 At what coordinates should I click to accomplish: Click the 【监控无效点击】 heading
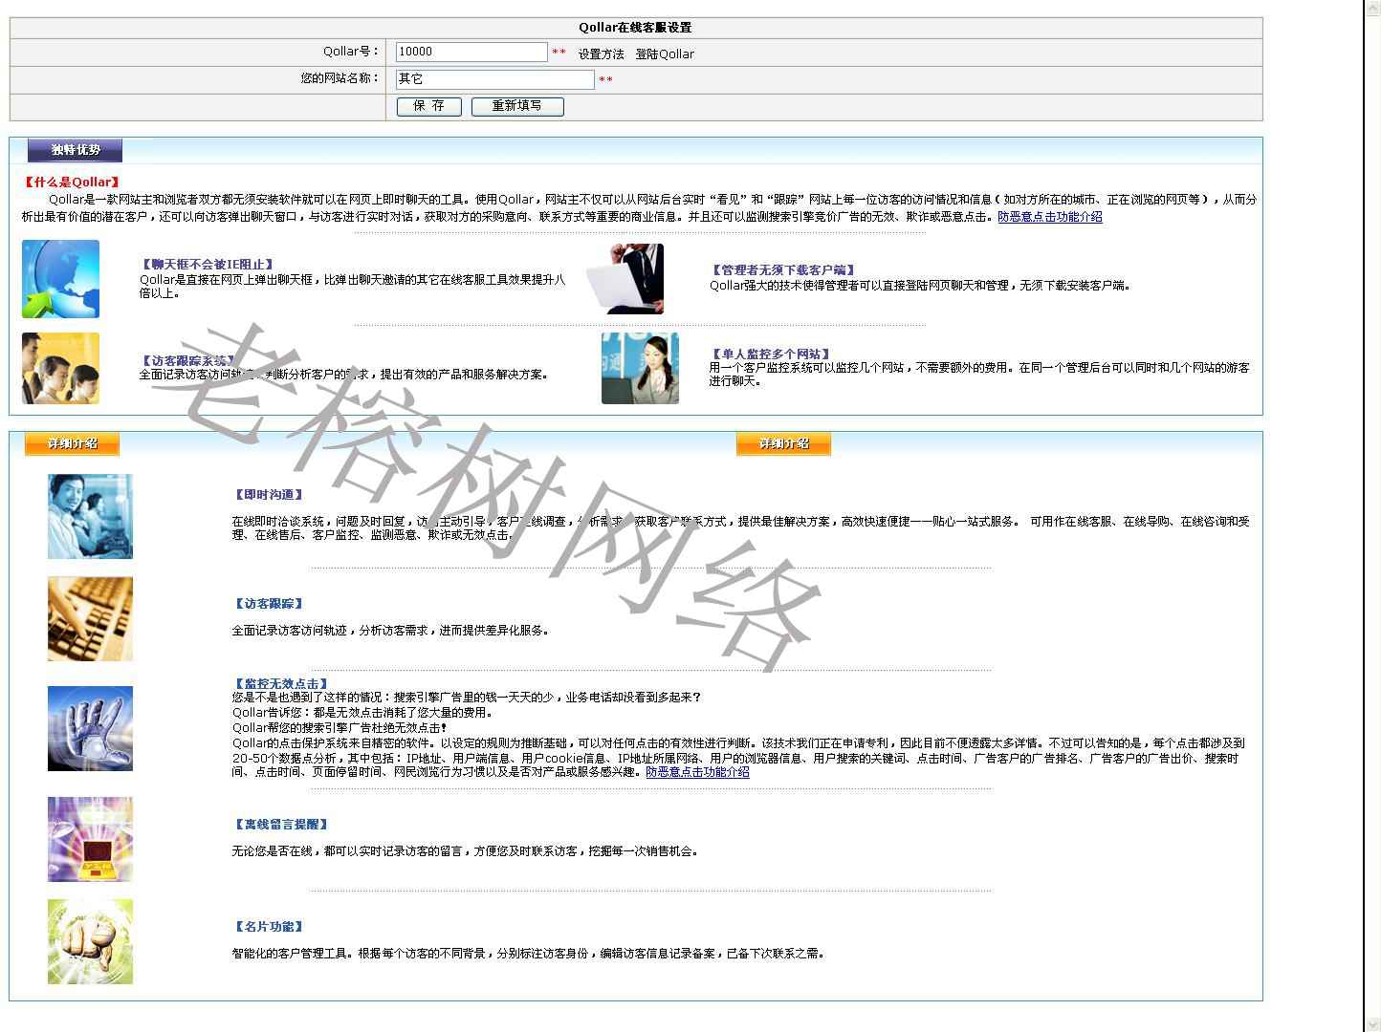[x=281, y=684]
